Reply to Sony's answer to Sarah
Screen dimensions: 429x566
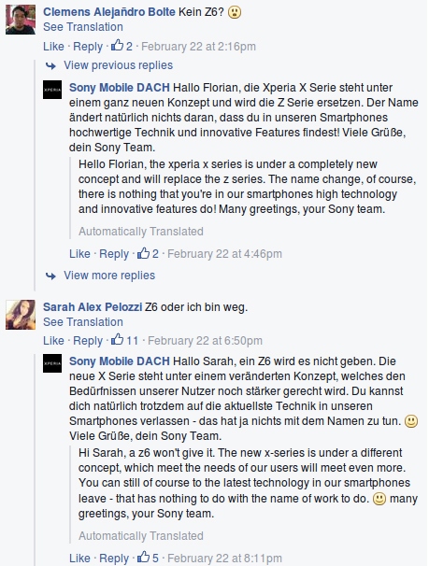pyautogui.click(x=114, y=558)
